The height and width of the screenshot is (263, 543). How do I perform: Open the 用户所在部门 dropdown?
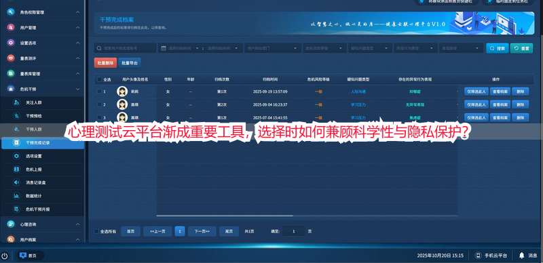272,48
